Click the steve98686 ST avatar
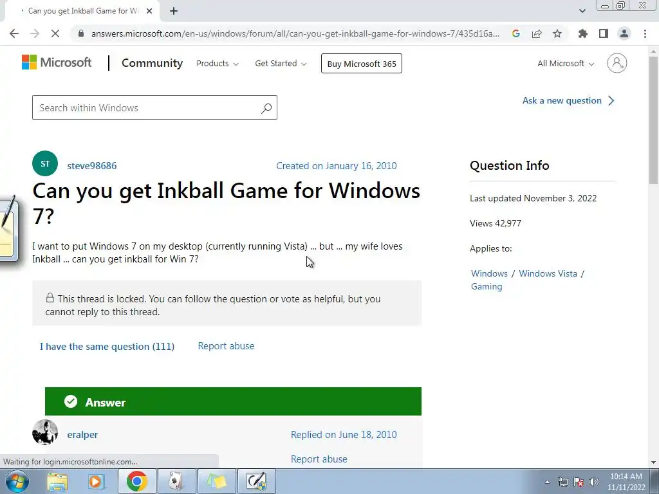 click(x=45, y=163)
